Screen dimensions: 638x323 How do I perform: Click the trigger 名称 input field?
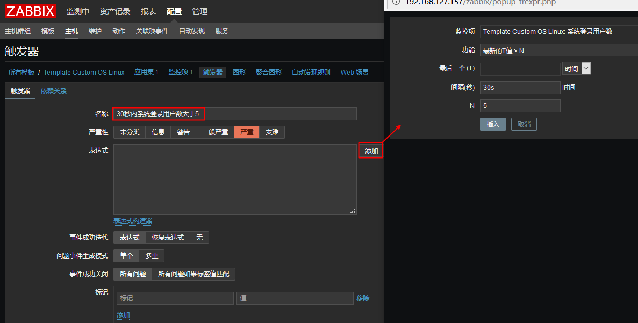pos(235,114)
